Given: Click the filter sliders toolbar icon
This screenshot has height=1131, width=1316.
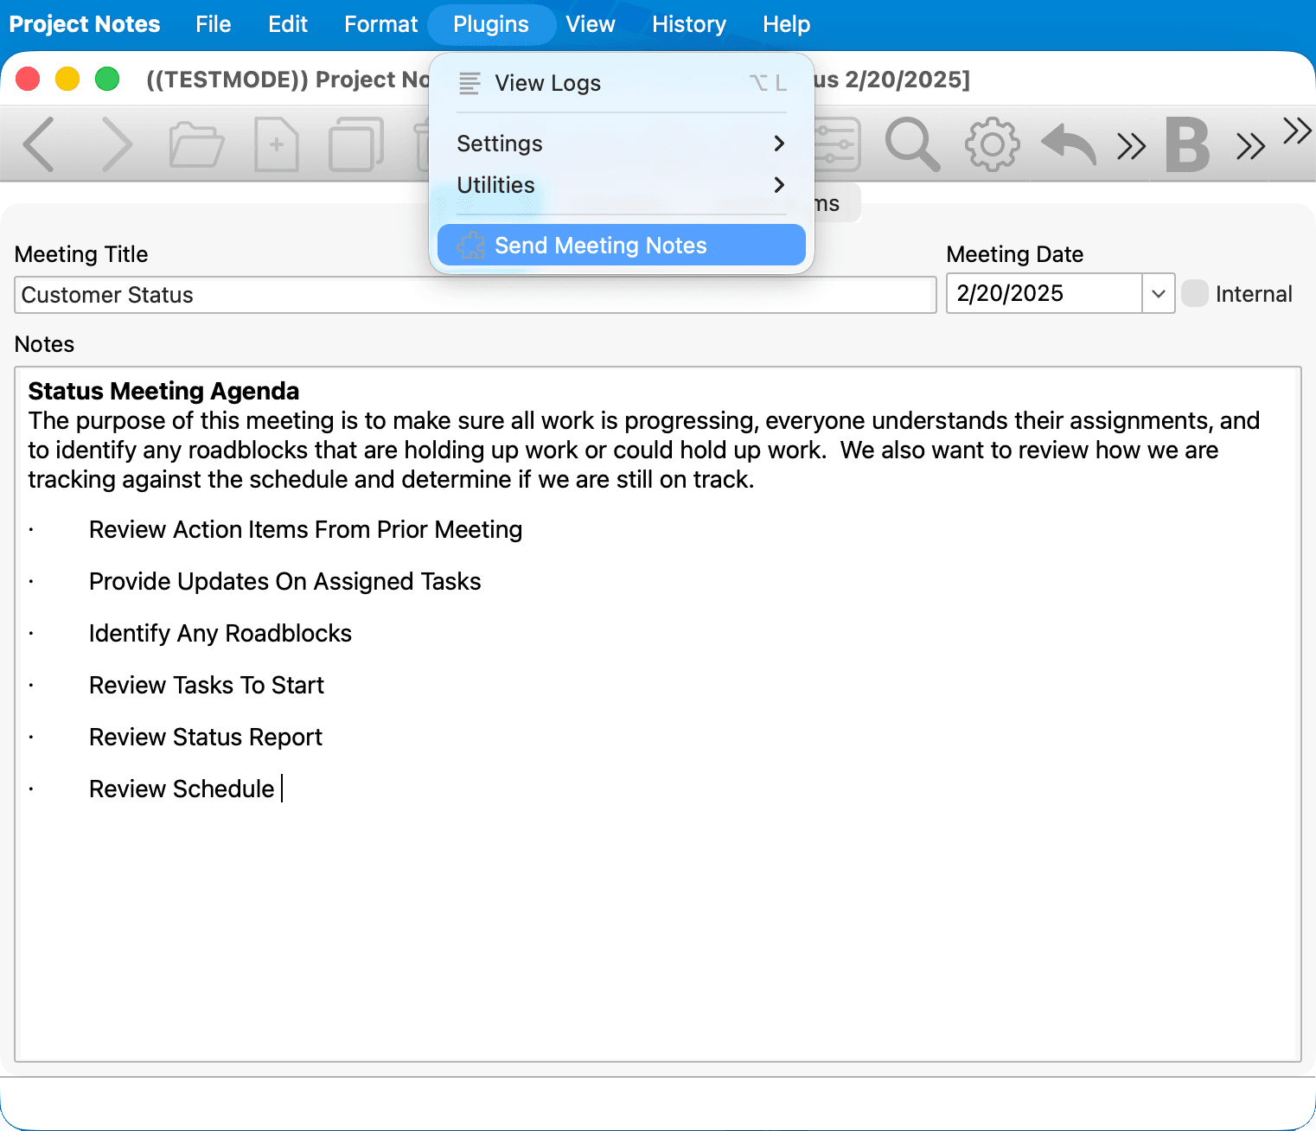Looking at the screenshot, I should click(x=836, y=144).
